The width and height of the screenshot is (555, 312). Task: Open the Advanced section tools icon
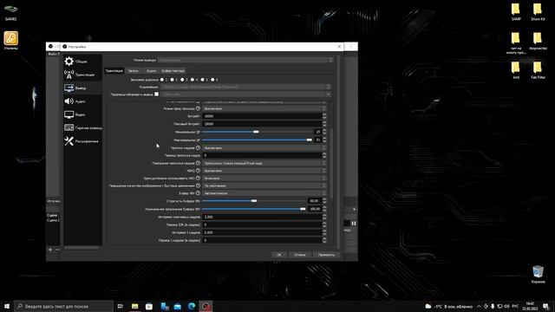coord(69,141)
